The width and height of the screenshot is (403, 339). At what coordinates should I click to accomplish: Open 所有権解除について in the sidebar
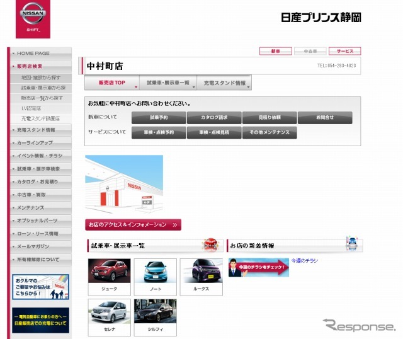click(41, 260)
